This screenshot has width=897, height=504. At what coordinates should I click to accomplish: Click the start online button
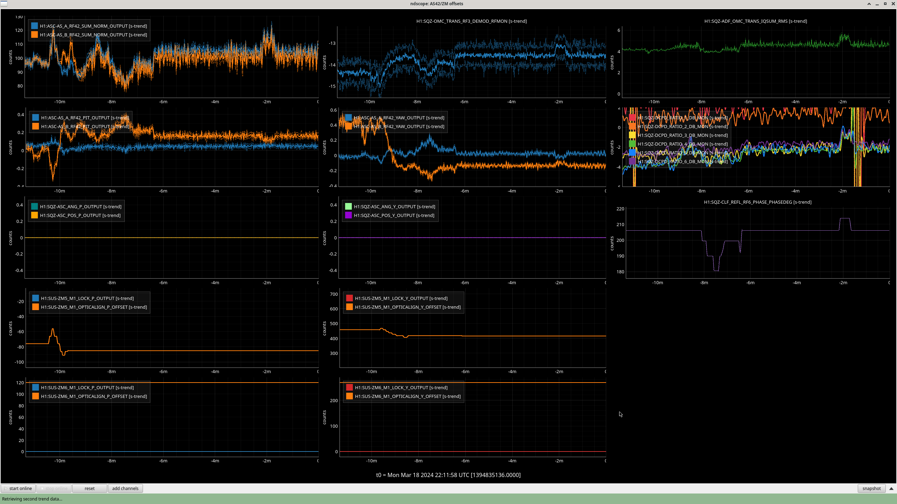(x=18, y=488)
